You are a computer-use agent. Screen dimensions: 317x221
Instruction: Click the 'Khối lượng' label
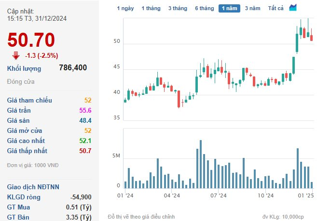24,69
